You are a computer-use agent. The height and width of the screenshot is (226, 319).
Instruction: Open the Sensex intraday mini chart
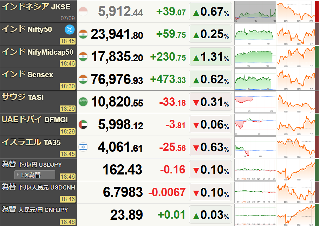point(255,79)
